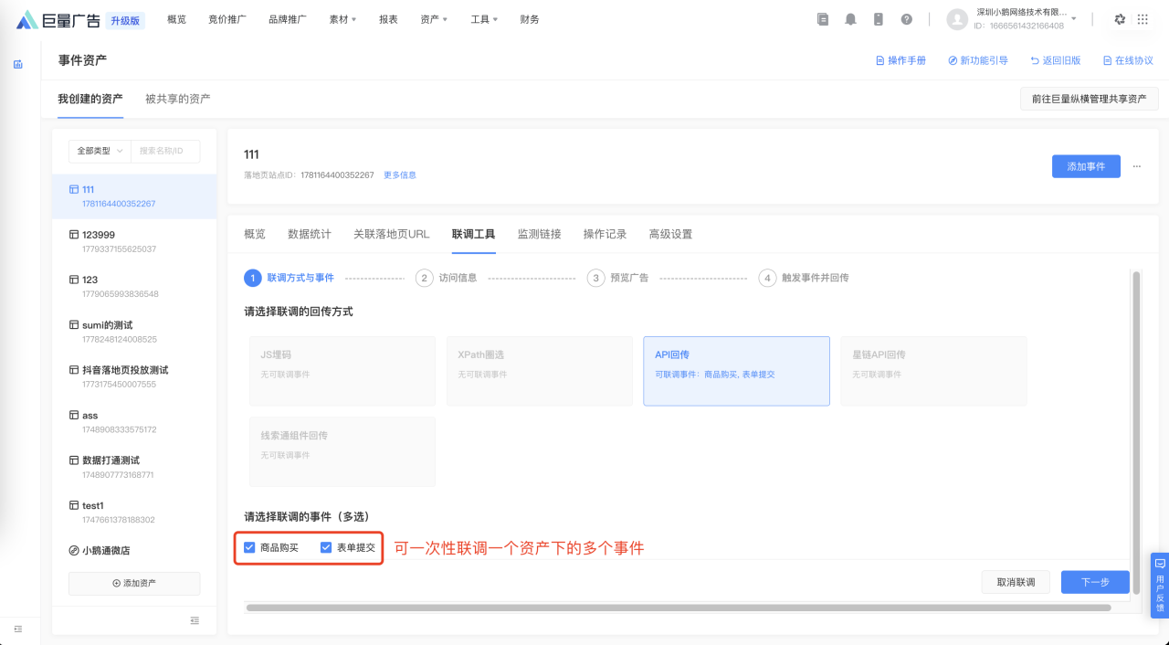Viewport: 1169px width, 645px height.
Task: Open 品牌推广 in top navigation
Action: (288, 19)
